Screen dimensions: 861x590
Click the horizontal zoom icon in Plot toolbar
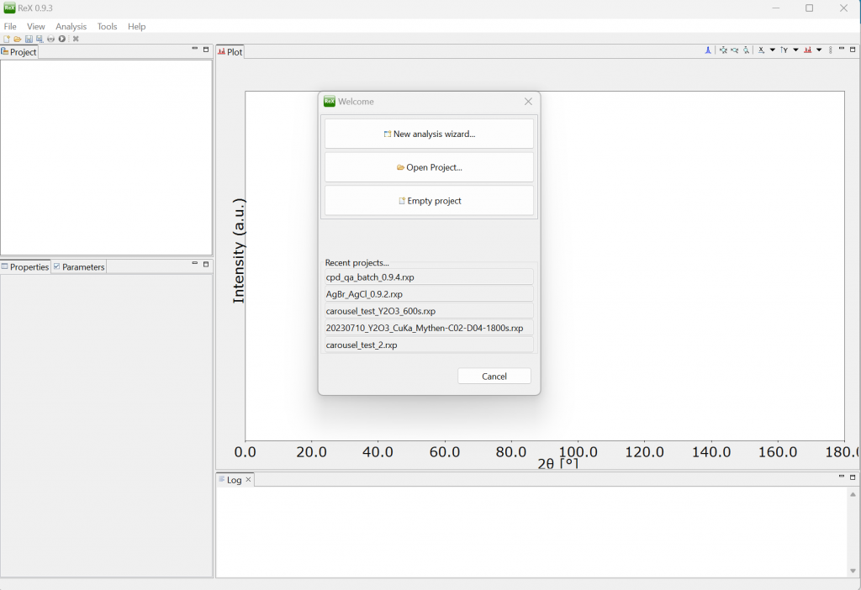click(x=735, y=50)
